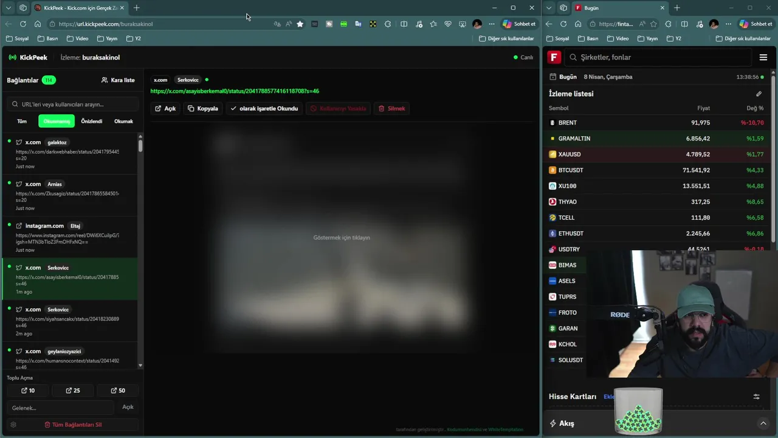Select the geylaniozyazici x.com entry
This screenshot has width=778, height=438.
70,356
